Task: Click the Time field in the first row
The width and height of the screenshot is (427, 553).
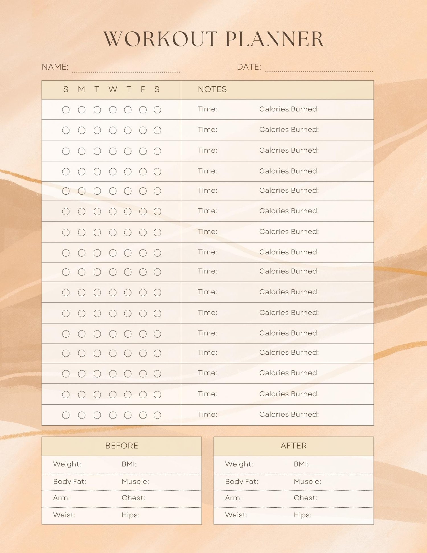Action: point(208,109)
